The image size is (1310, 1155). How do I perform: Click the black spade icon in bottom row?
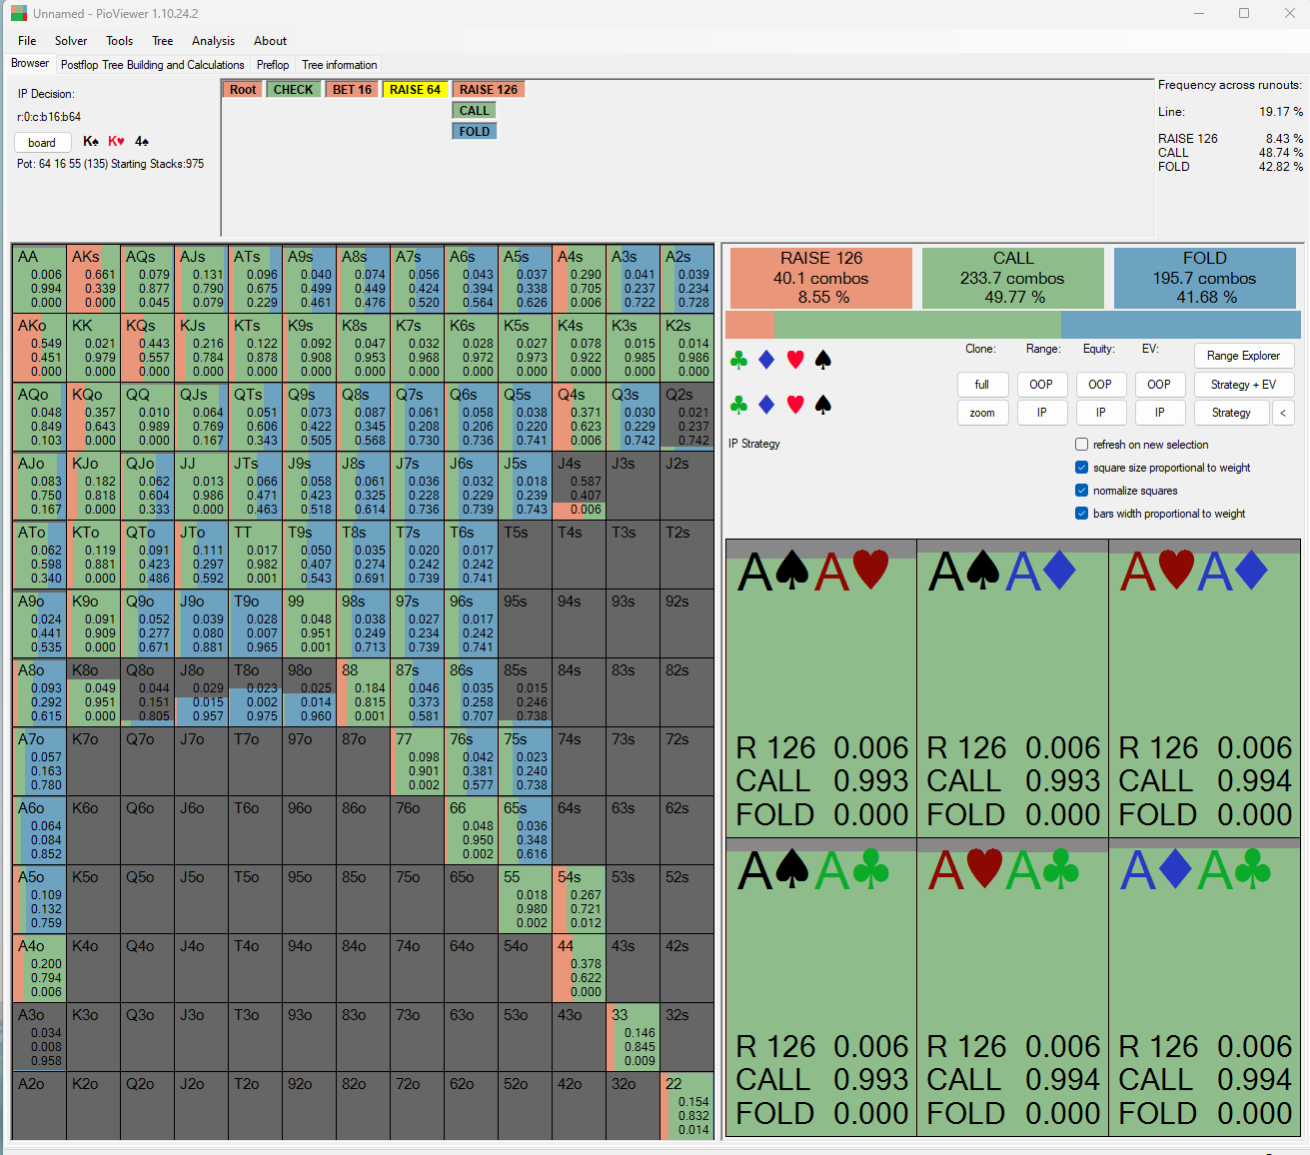pyautogui.click(x=823, y=405)
